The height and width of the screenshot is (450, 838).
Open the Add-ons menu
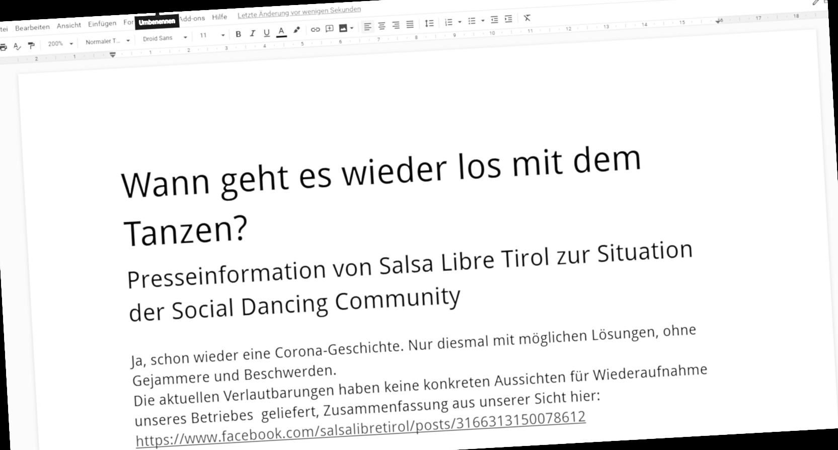pyautogui.click(x=192, y=18)
